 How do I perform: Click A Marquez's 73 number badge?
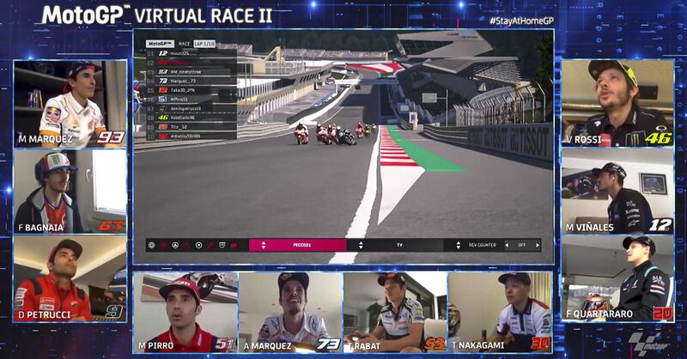coord(329,344)
